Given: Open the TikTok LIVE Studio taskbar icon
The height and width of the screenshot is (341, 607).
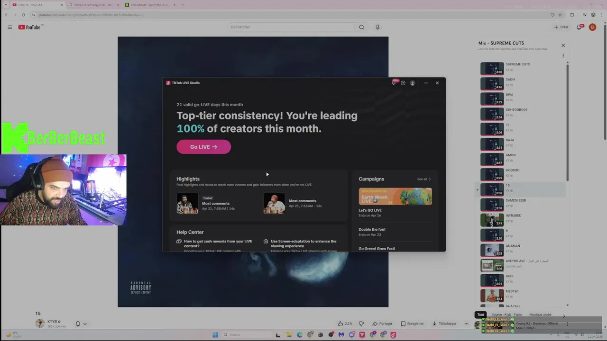Looking at the screenshot, I should tap(393, 334).
